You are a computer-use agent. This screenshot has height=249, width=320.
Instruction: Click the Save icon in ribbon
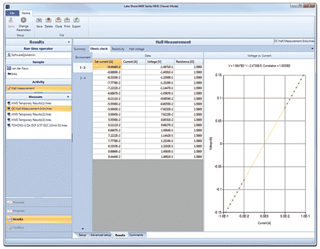point(39,20)
